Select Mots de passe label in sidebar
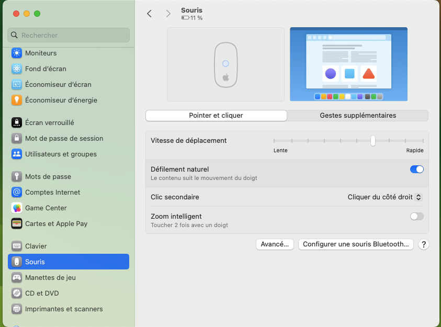The image size is (441, 327). [x=48, y=176]
